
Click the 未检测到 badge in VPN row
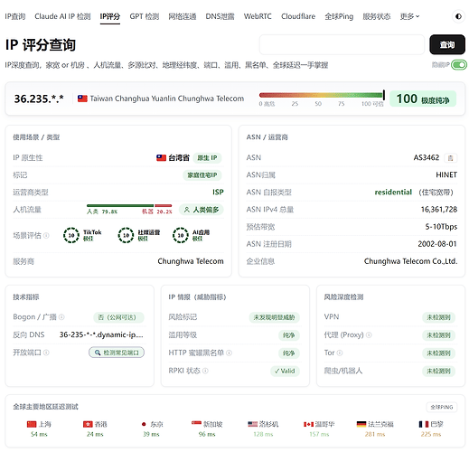click(x=438, y=317)
